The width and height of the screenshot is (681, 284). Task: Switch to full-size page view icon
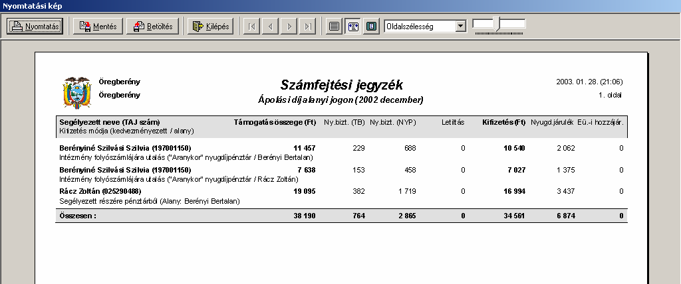coord(334,26)
